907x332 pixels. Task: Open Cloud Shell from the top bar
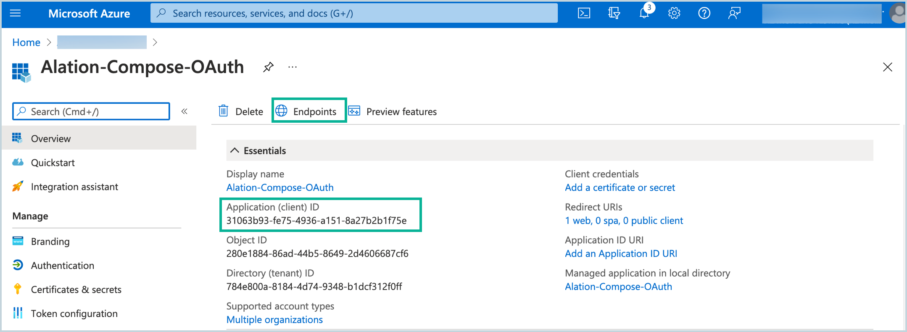click(x=584, y=13)
